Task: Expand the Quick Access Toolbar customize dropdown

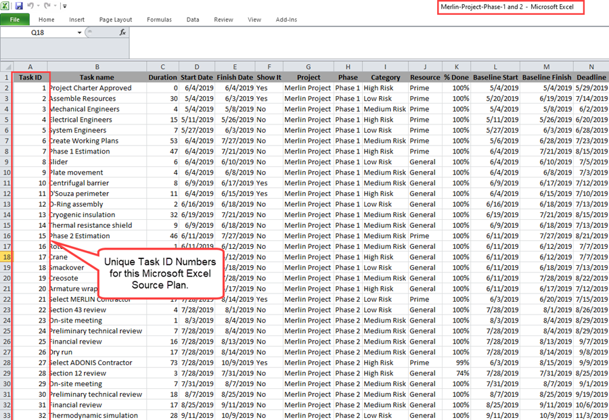Action: pos(64,6)
